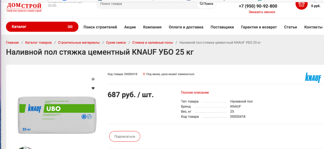Click the Поиск search button
324x149 pixels.
point(207,4)
